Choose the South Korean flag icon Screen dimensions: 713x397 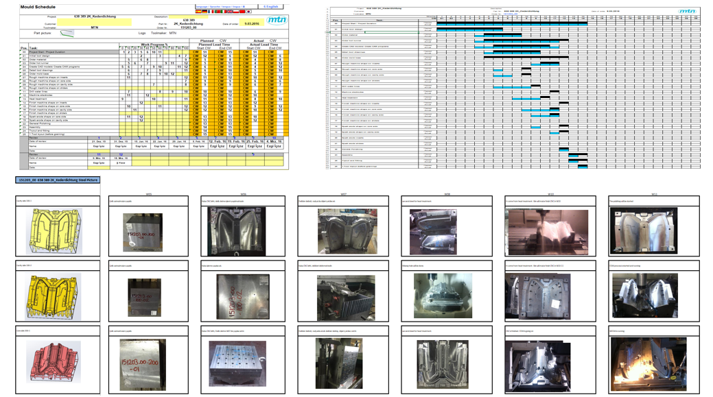point(248,12)
